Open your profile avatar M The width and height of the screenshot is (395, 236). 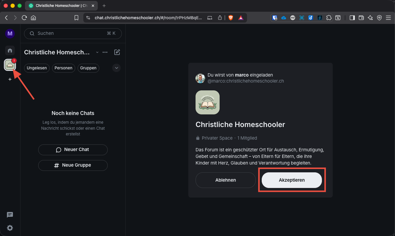tap(10, 33)
